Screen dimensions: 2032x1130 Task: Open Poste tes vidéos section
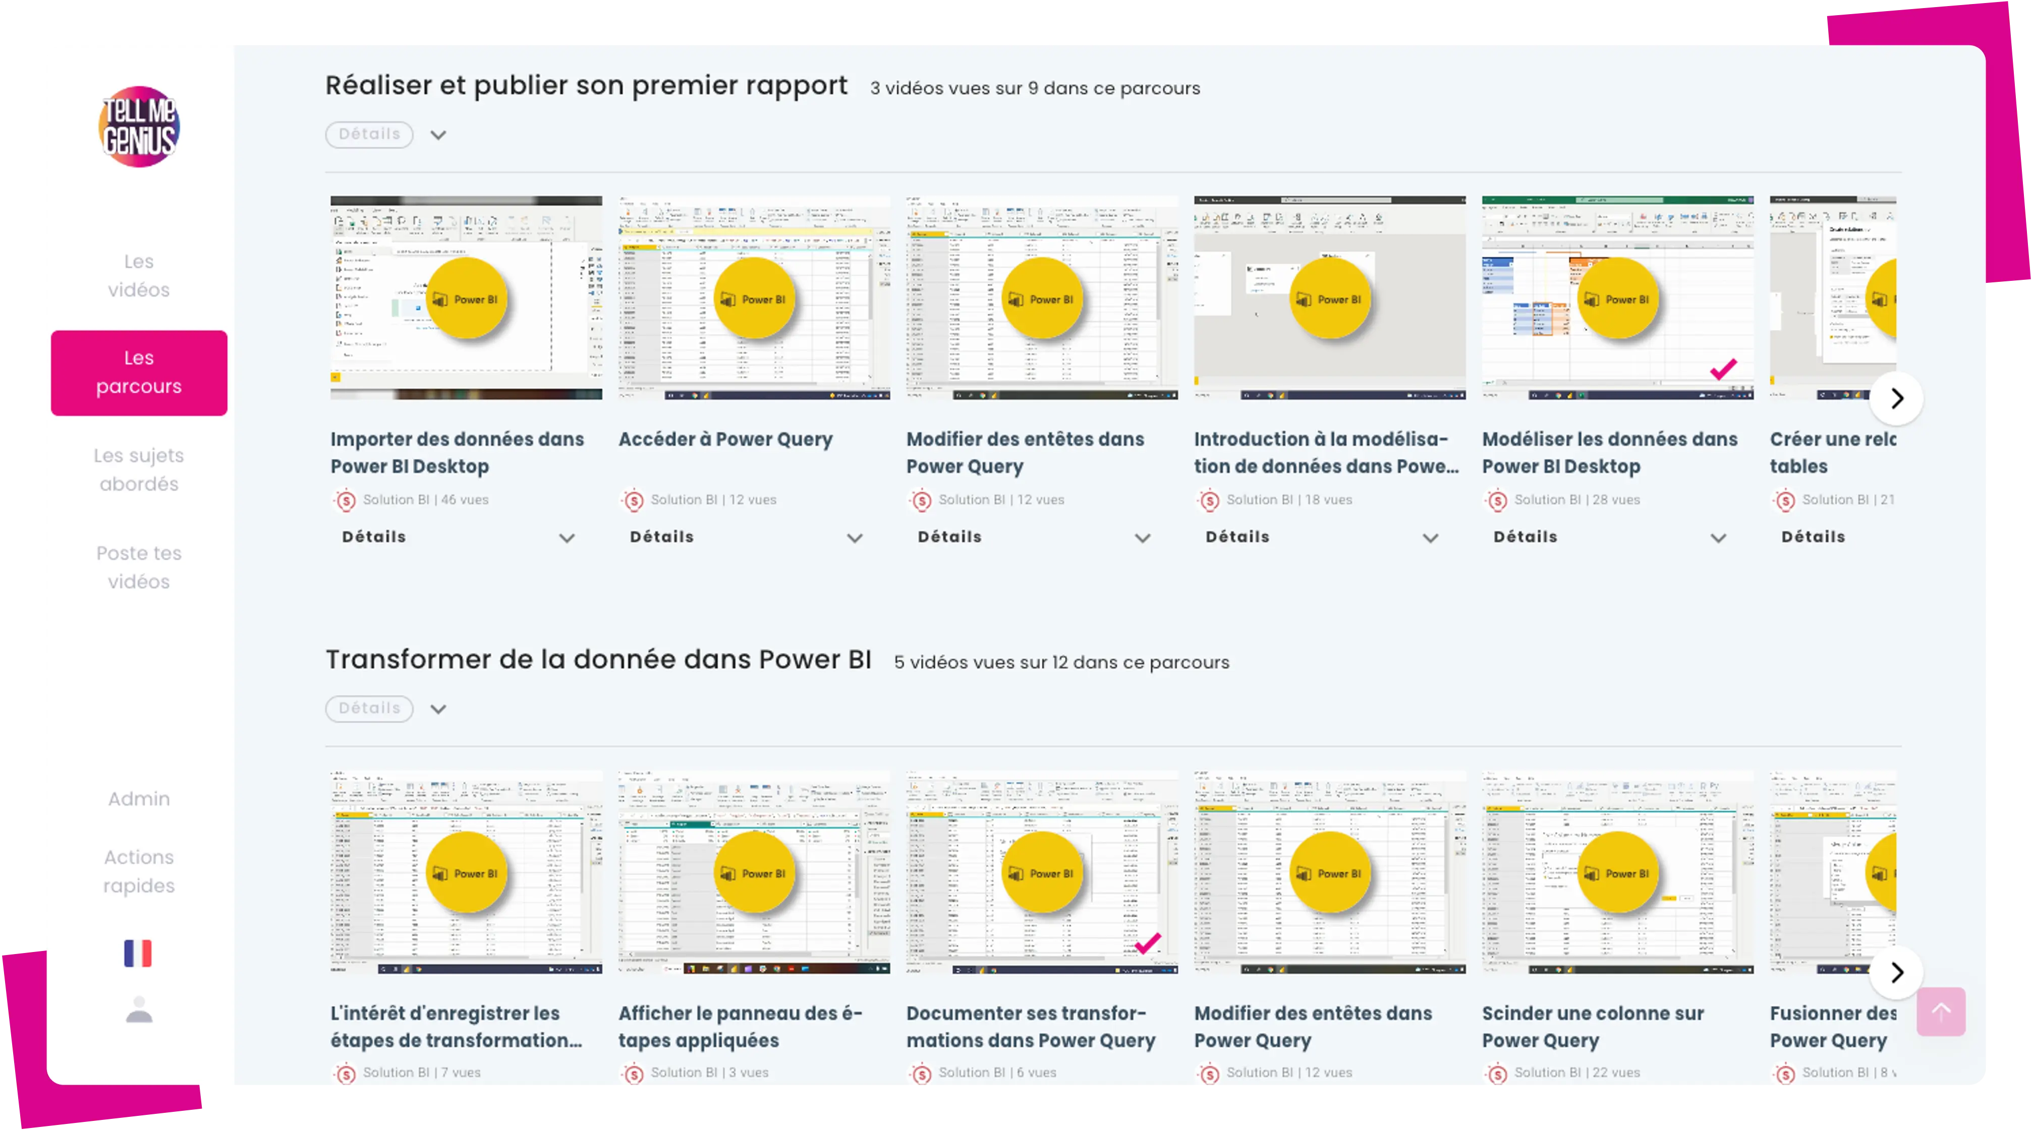tap(139, 567)
